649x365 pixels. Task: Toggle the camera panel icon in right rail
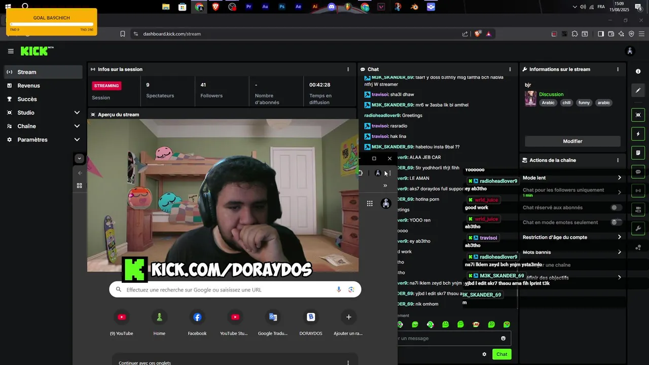pos(638,209)
